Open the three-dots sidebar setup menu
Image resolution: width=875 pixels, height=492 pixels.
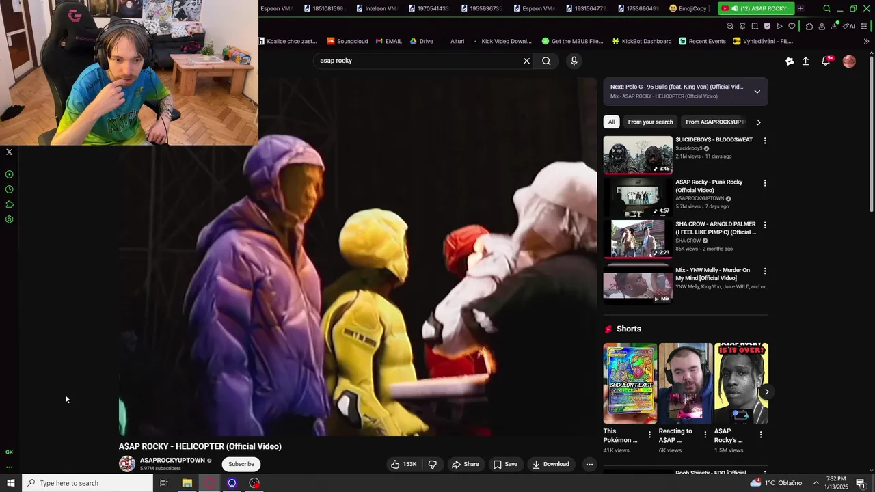point(9,467)
